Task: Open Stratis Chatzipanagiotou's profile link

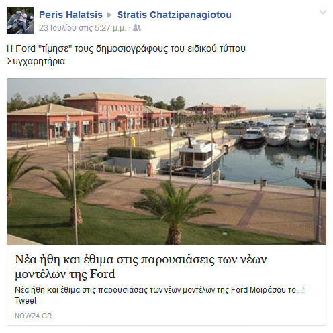Action: (x=175, y=15)
